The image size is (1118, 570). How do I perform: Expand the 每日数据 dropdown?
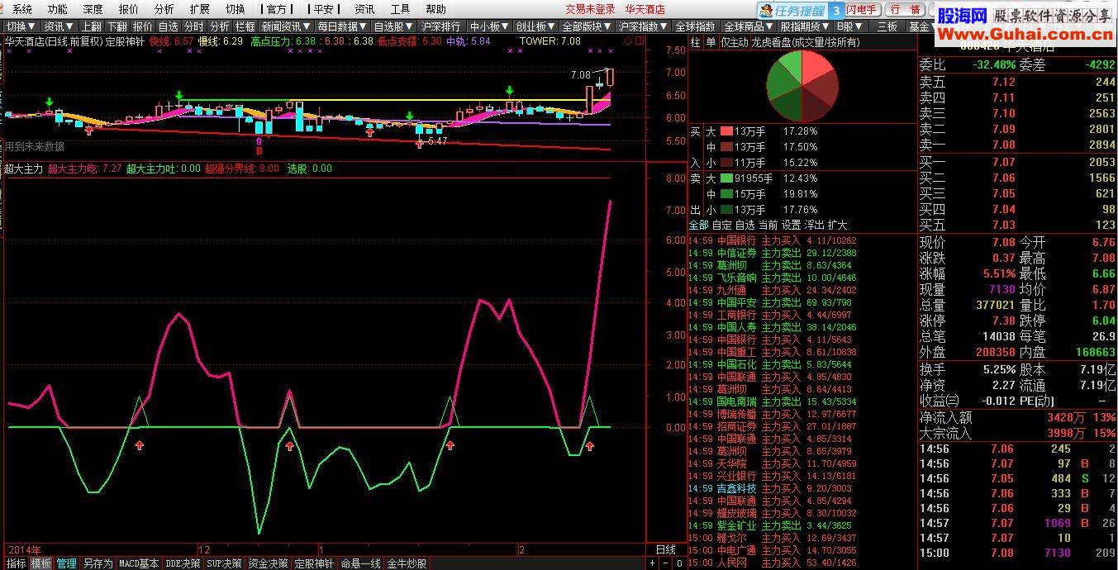(x=341, y=26)
